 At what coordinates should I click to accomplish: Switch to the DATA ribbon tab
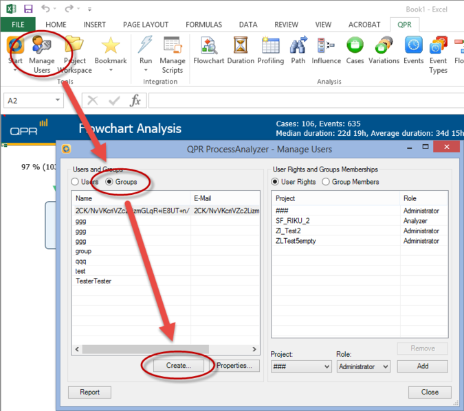pos(248,25)
